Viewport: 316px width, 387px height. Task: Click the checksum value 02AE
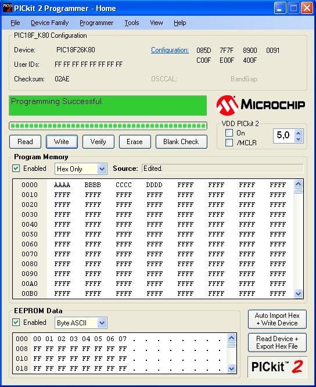[62, 79]
